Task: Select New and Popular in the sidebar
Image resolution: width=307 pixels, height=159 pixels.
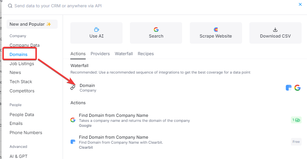Action: [31, 24]
